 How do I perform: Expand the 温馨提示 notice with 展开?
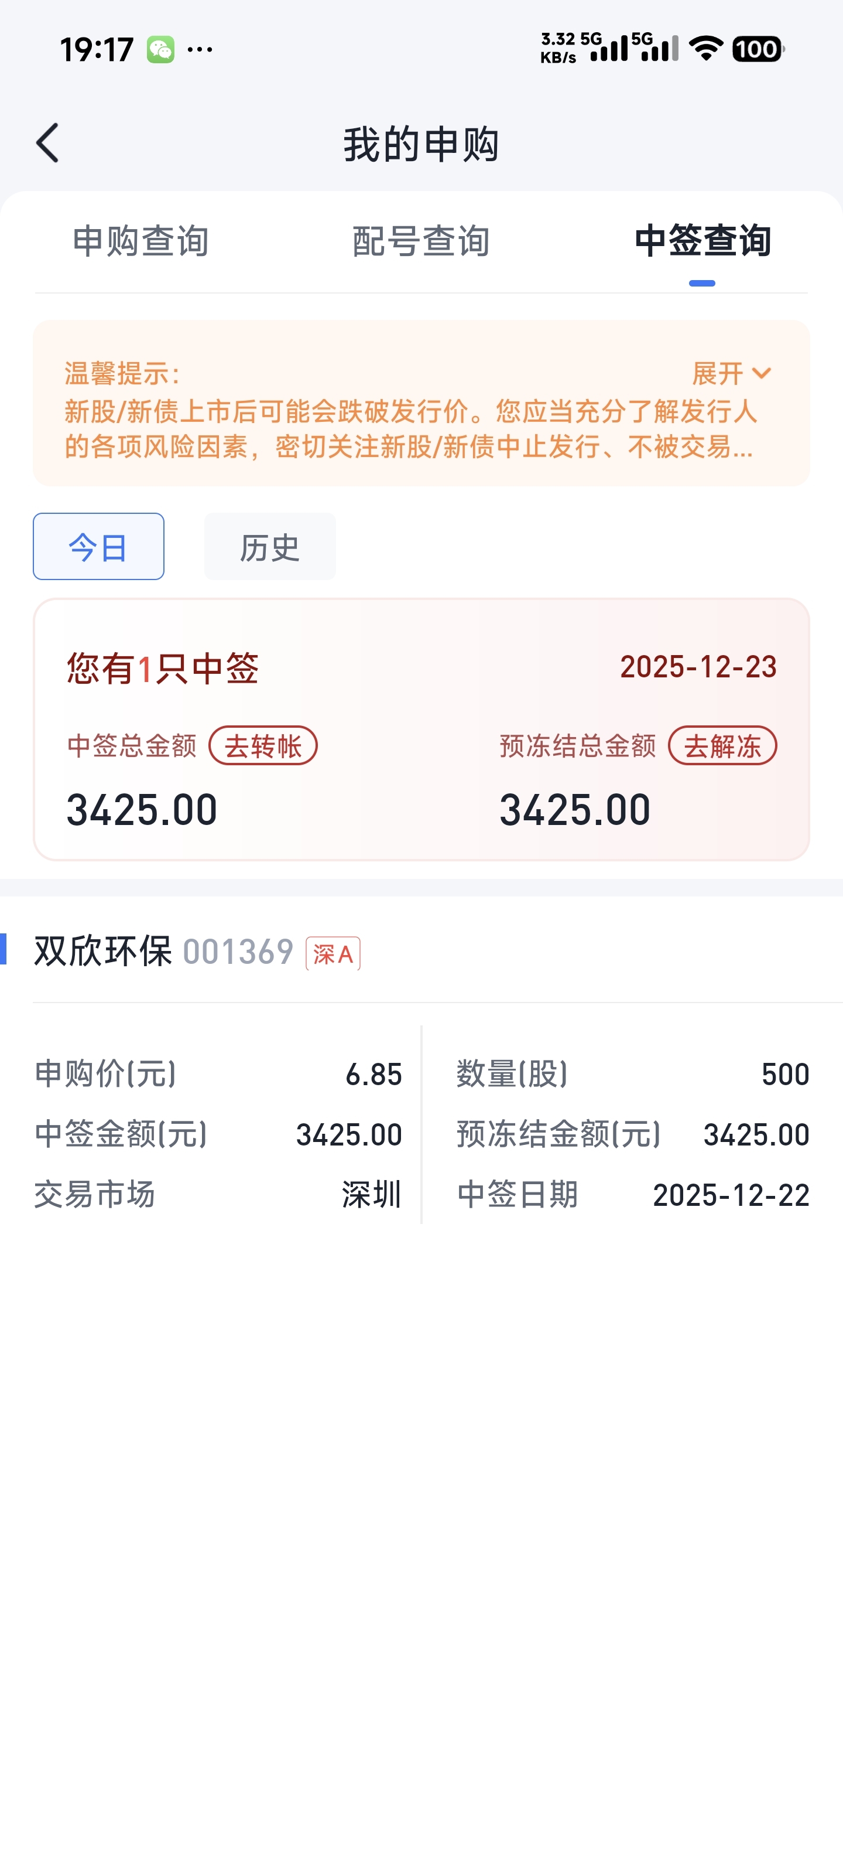[x=718, y=373]
